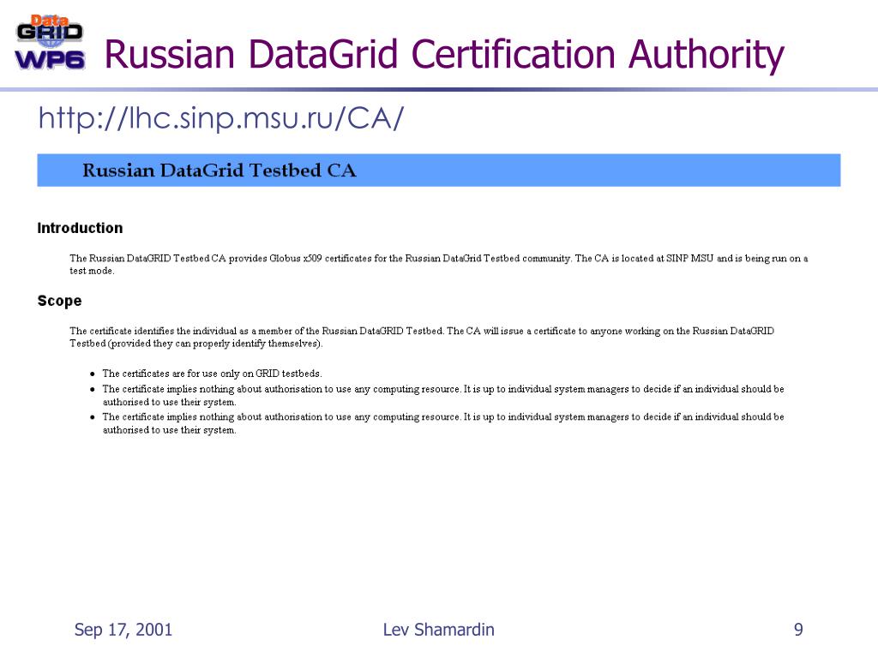Click bullet 'The certificates are for use only on GRID testbeds'

tap(212, 374)
